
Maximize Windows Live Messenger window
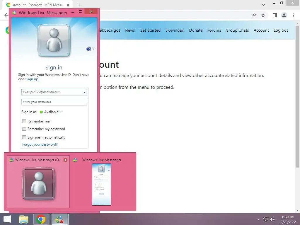[x=81, y=12]
